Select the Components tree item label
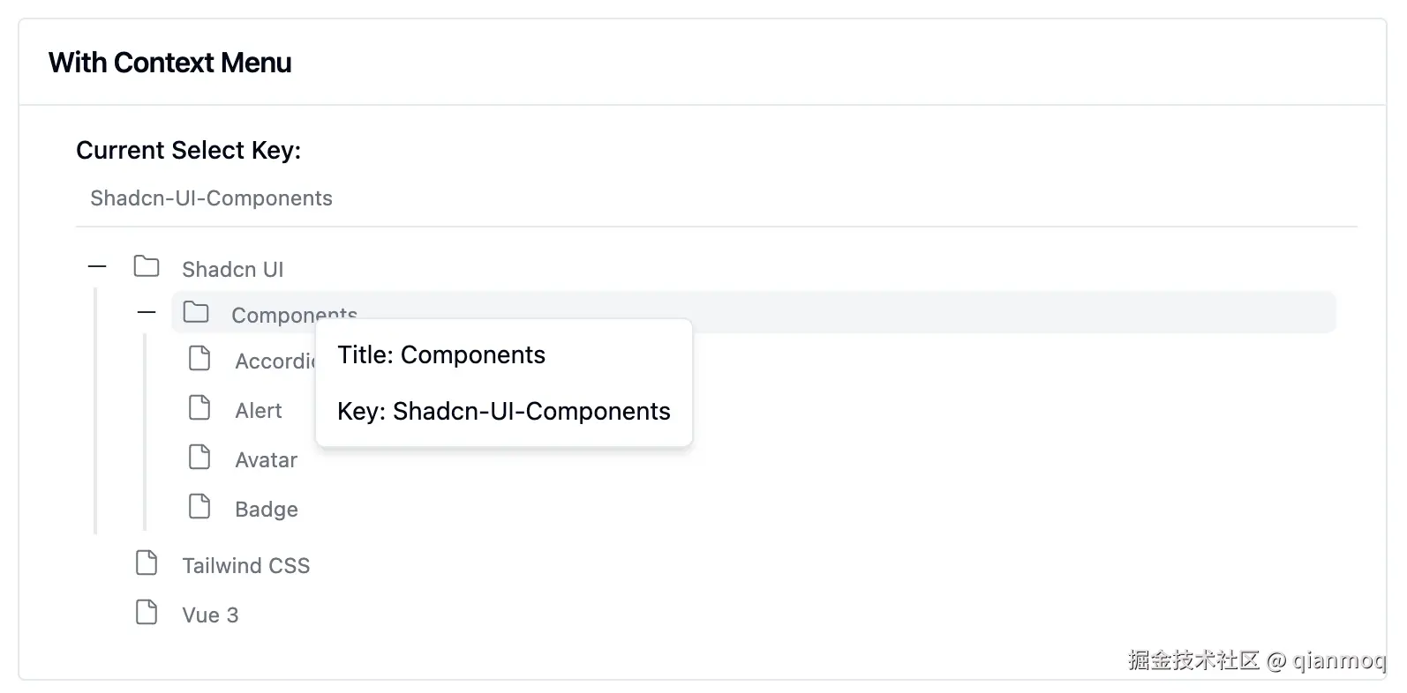This screenshot has width=1407, height=693. [274, 314]
